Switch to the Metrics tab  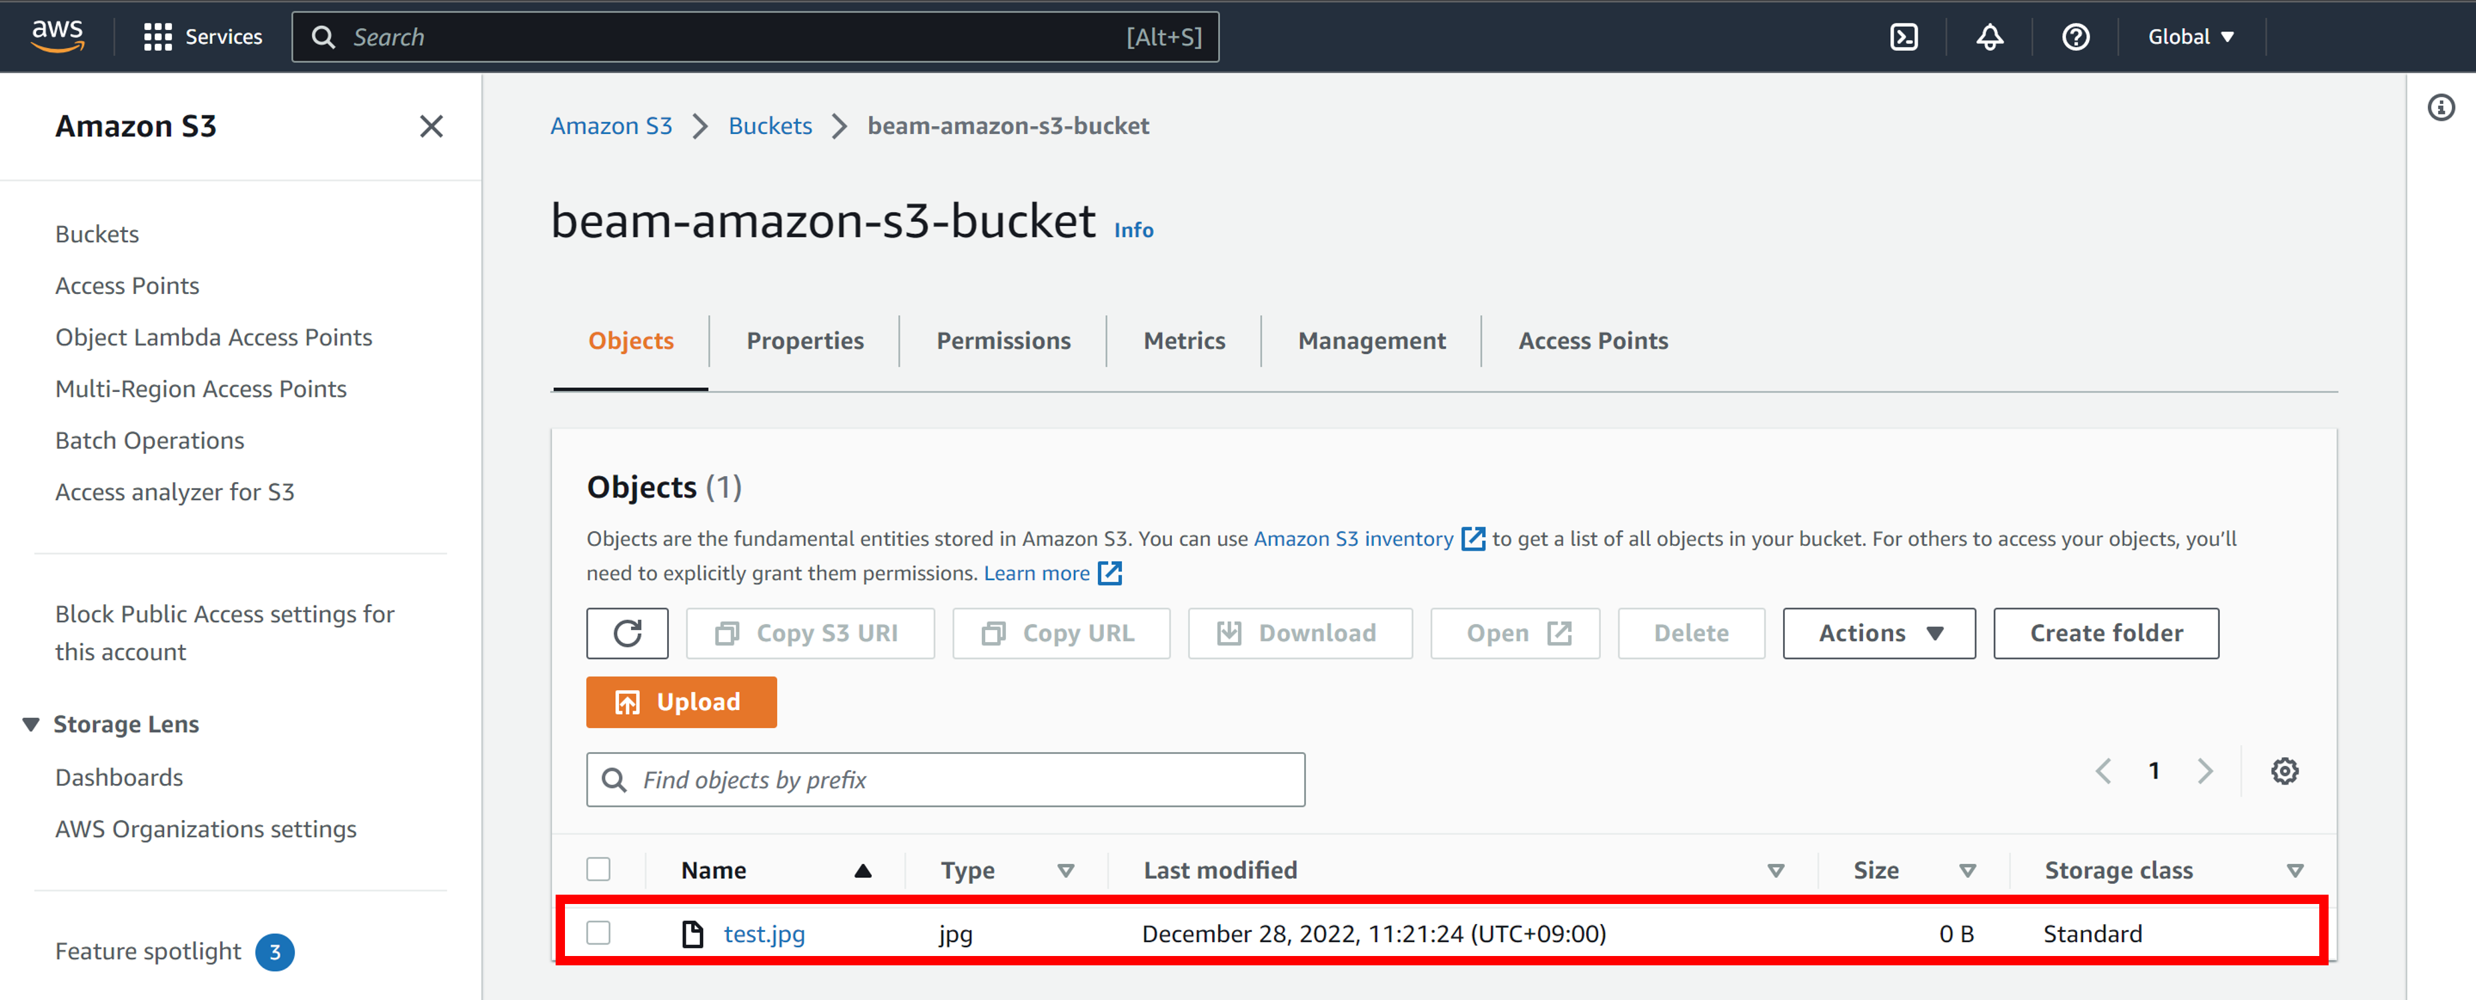click(x=1184, y=340)
